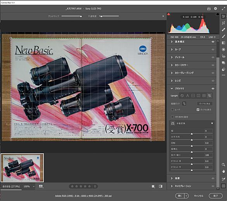
Task: Open Camera Raw preferences gear icon
Action: click(x=215, y=9)
